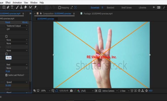
Task: Show more workspaces with the double chevron
Action: [154, 7]
